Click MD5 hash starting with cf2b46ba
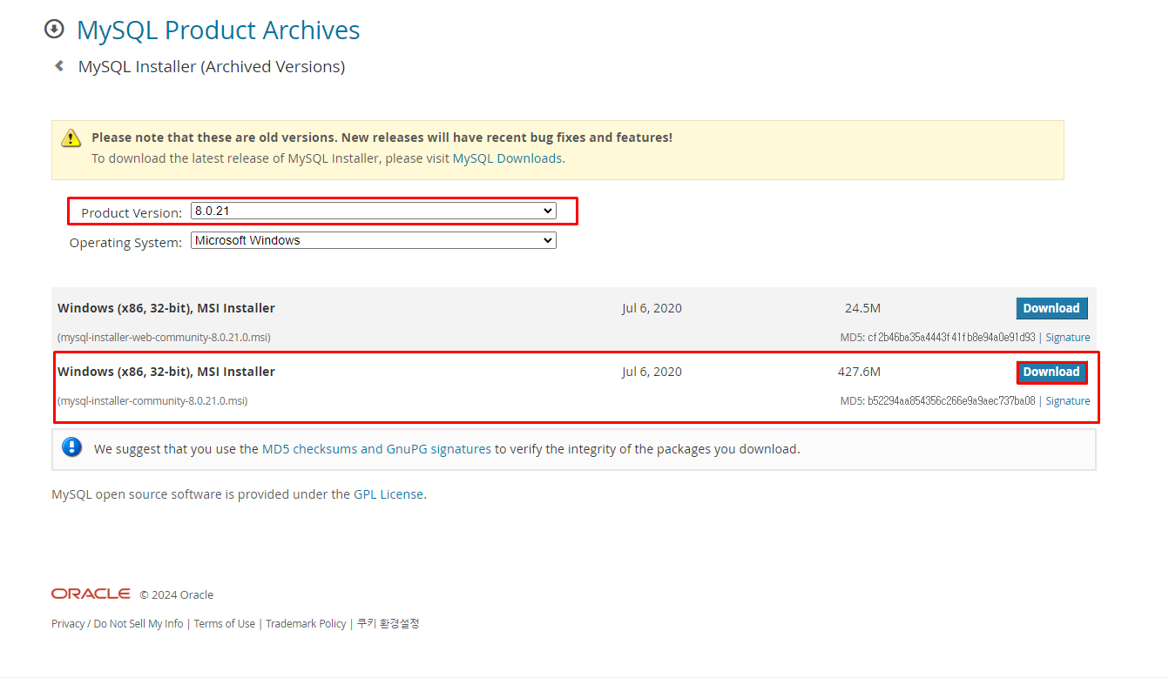Screen dimensions: 1169x678 coord(950,337)
